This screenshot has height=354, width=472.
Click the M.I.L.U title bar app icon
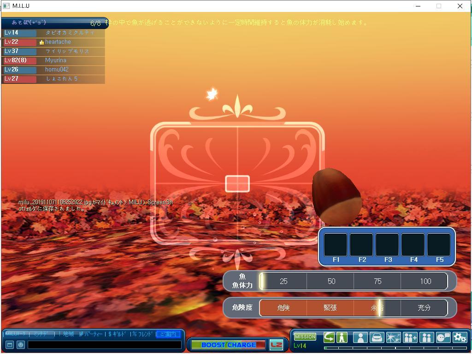pos(6,6)
